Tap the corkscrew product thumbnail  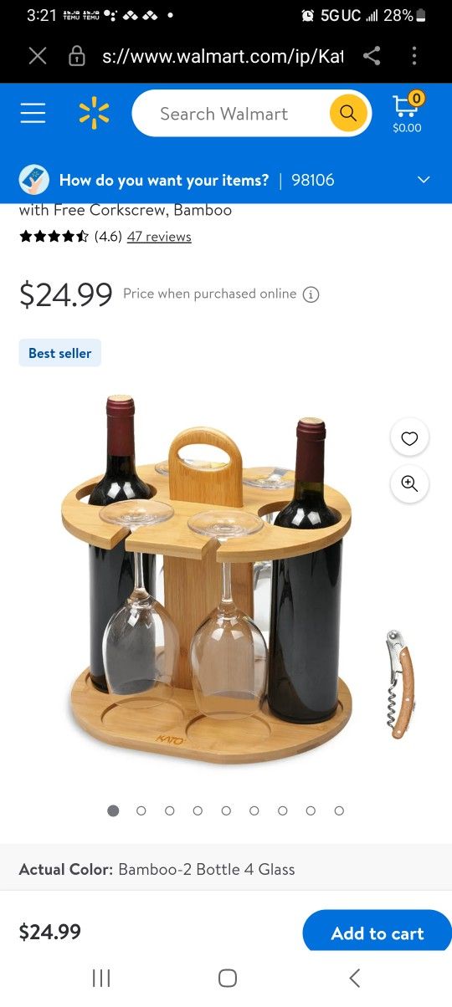click(399, 684)
